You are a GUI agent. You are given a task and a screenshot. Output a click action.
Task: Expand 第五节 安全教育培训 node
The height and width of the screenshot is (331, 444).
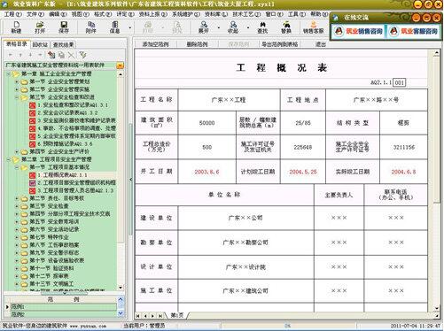tap(17, 221)
